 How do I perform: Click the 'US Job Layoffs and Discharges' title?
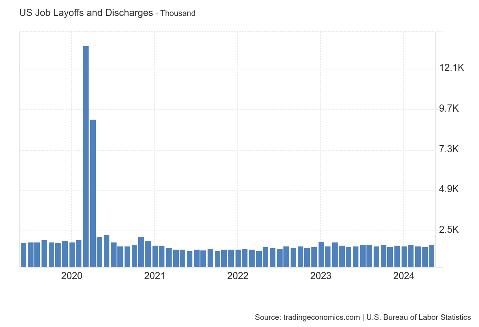(x=86, y=13)
